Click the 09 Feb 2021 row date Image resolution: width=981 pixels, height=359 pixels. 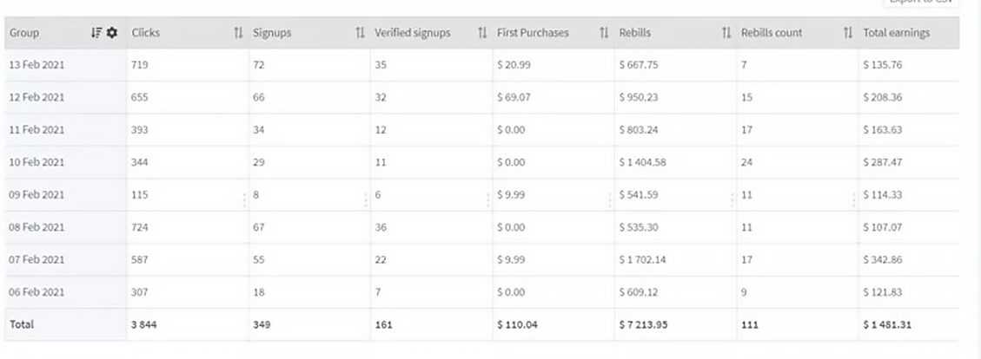pyautogui.click(x=37, y=195)
